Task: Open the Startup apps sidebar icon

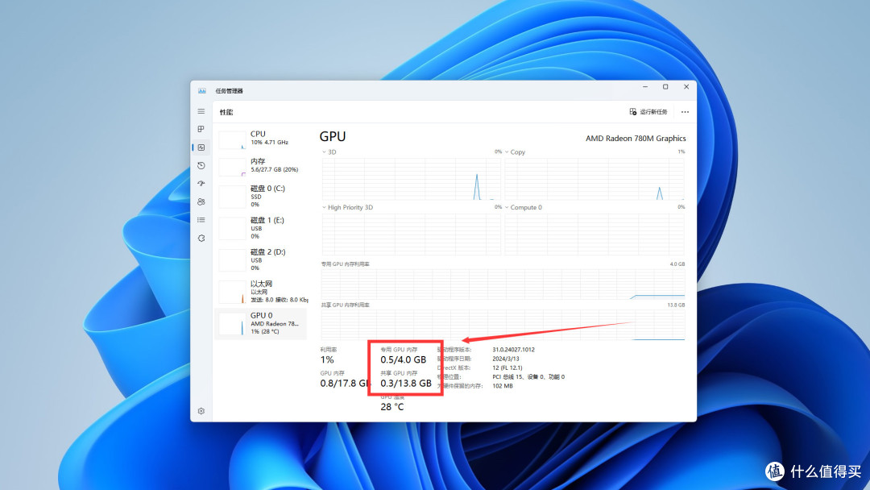Action: click(x=201, y=183)
